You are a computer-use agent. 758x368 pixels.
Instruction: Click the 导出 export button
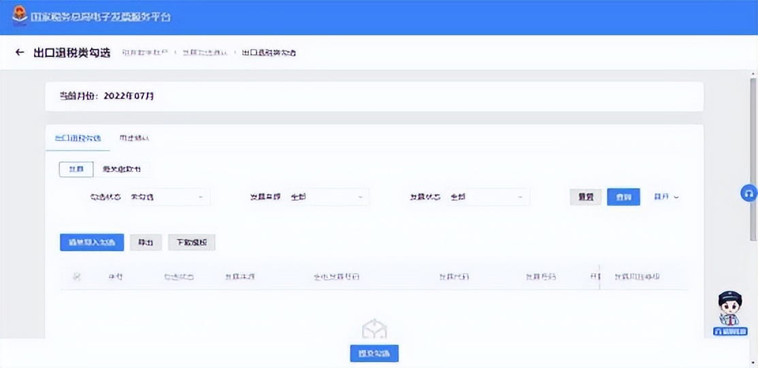pyautogui.click(x=146, y=242)
